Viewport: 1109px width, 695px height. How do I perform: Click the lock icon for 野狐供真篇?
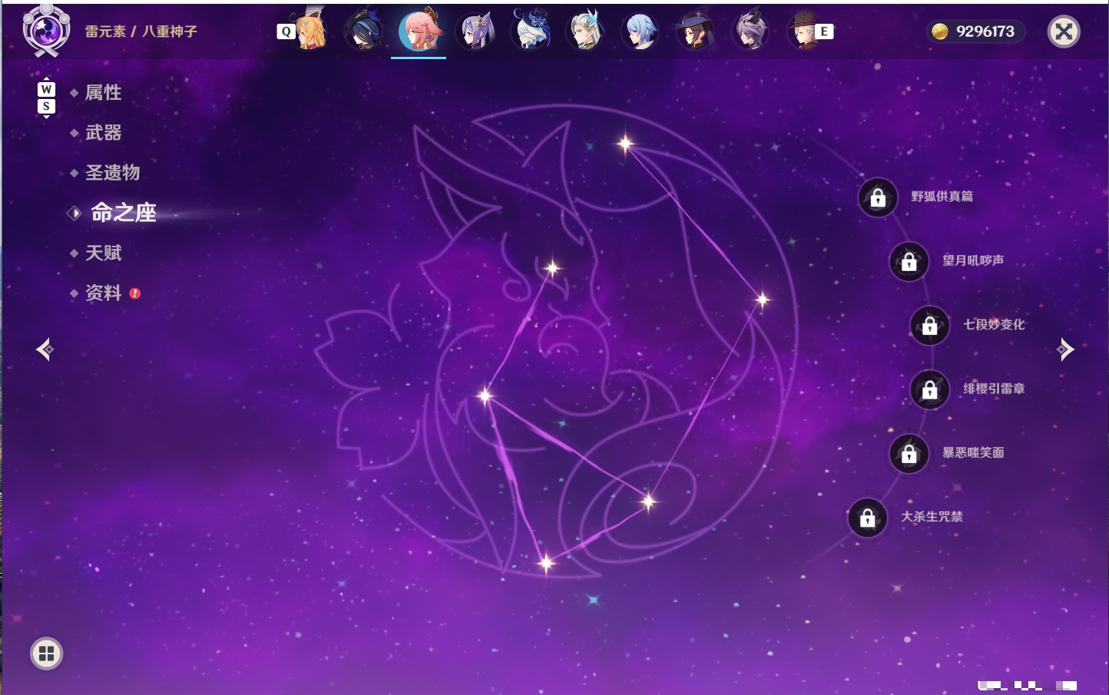[878, 197]
